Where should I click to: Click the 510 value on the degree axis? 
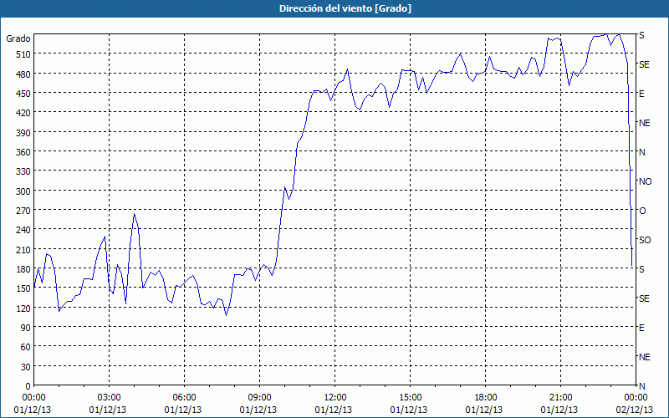[x=23, y=54]
